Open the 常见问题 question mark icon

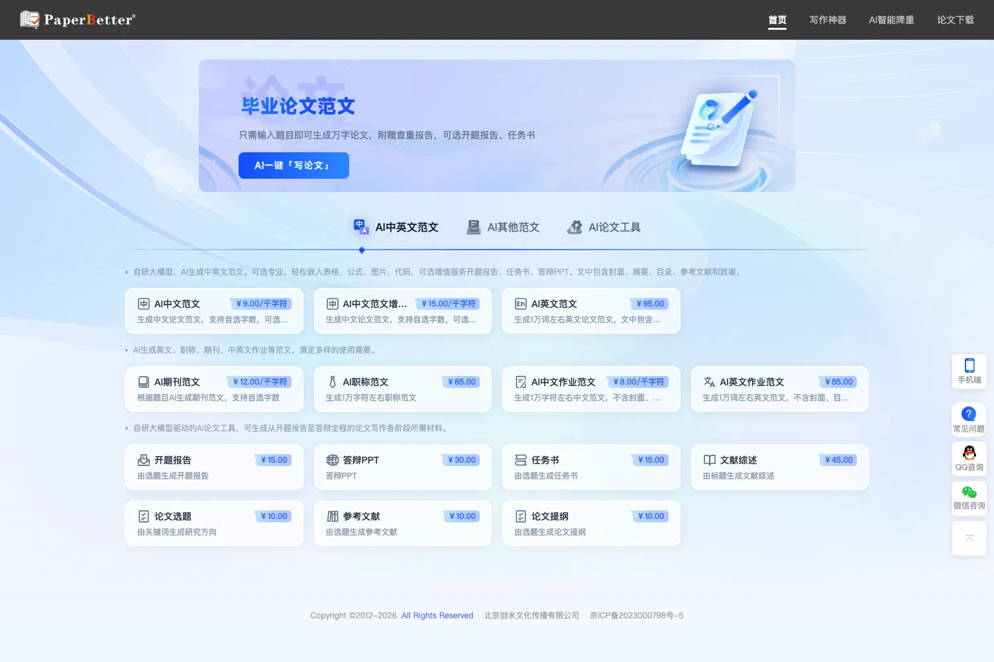click(969, 414)
